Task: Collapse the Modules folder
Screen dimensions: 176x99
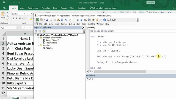Action: pos(38,45)
